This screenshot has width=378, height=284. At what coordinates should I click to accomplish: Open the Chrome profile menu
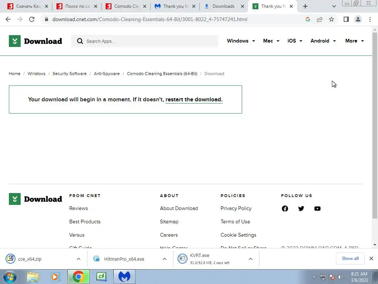coord(358,19)
